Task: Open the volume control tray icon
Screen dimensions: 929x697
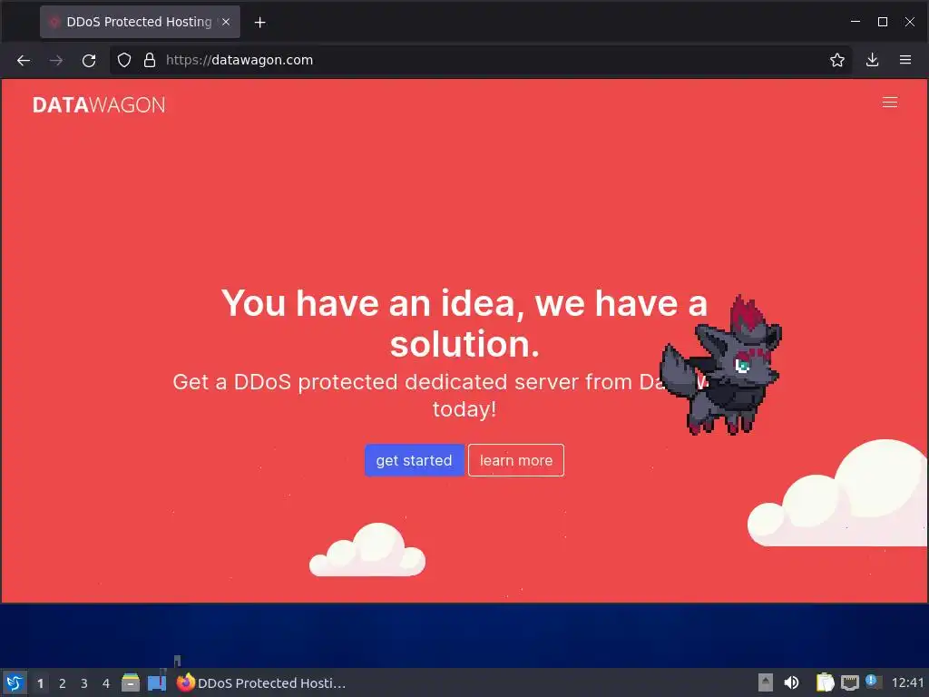Action: (791, 682)
